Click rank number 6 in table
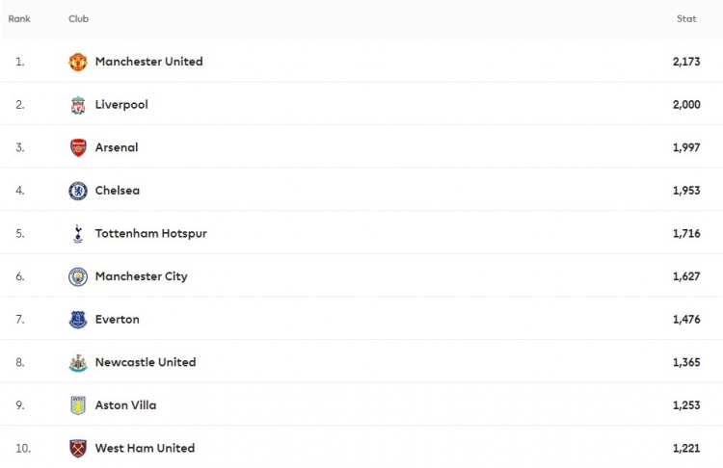723x468 pixels. click(x=20, y=276)
